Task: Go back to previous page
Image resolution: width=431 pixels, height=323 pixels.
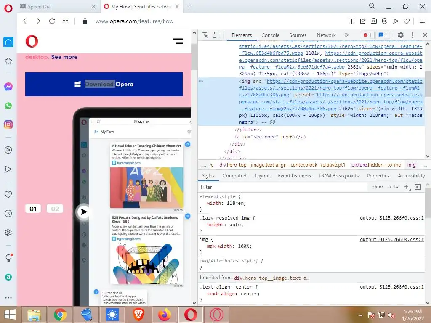Action: [x=25, y=21]
